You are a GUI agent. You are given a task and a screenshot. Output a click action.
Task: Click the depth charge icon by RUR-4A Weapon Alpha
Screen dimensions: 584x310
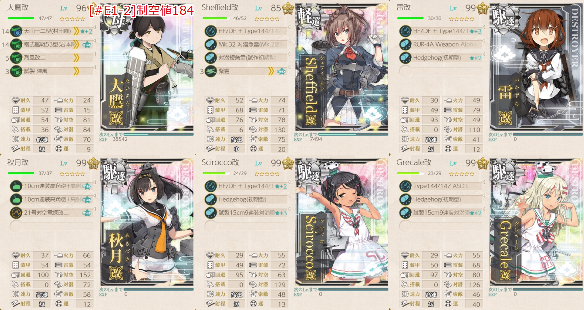(405, 45)
